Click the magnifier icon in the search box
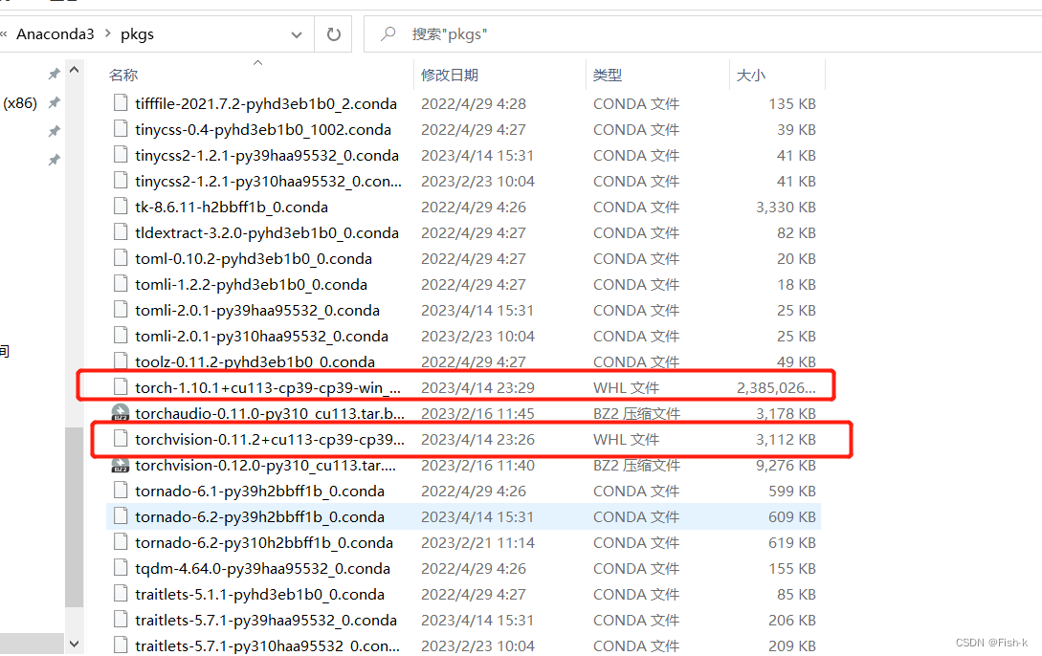This screenshot has width=1042, height=656. (x=387, y=33)
